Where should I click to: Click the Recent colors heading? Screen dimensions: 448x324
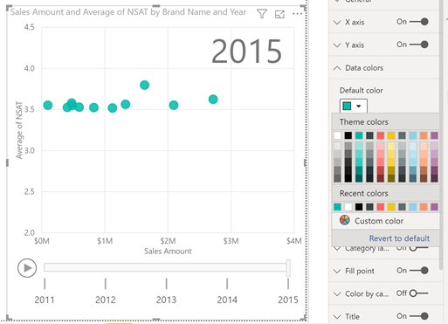363,193
